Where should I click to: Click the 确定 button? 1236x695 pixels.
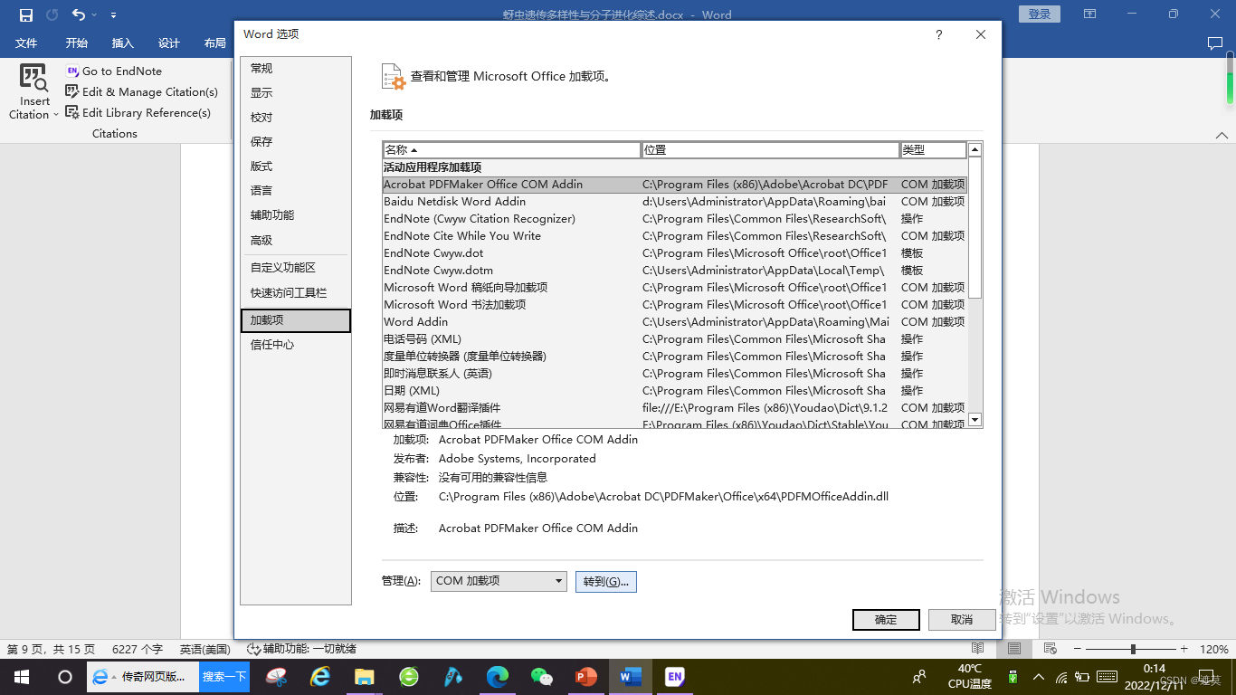coord(886,620)
